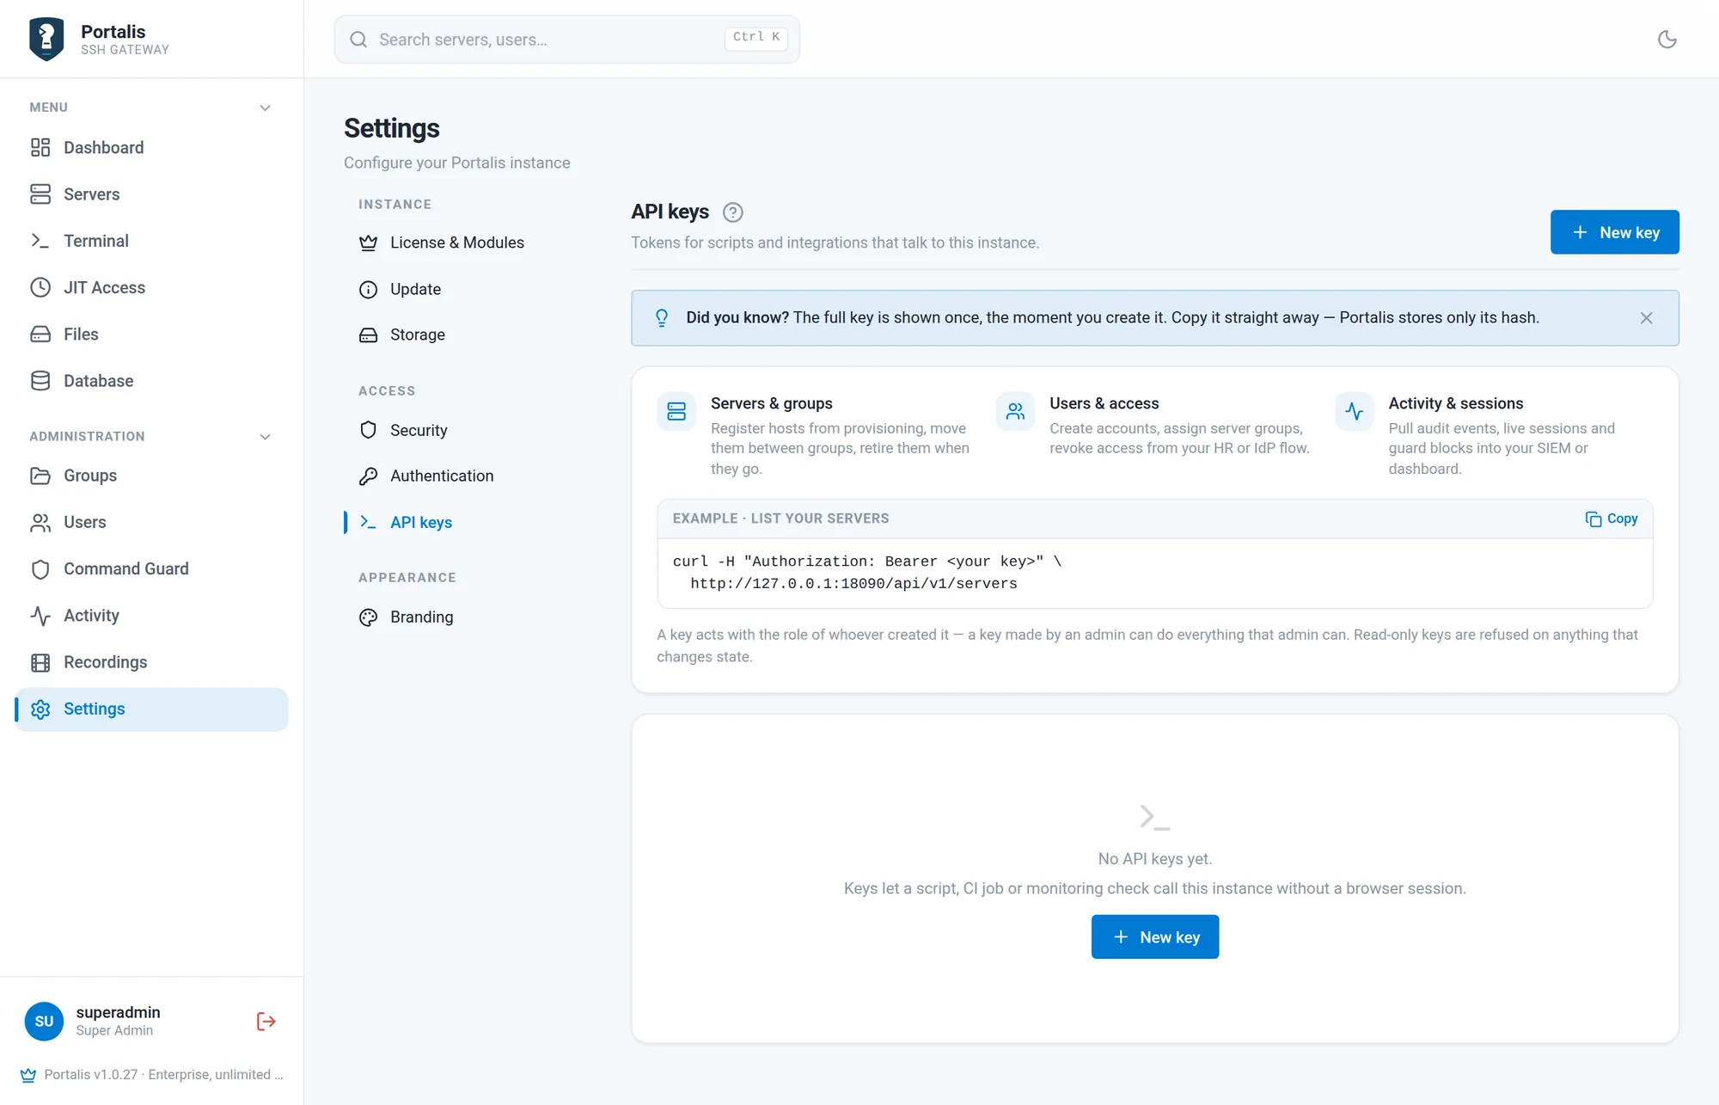Screen dimensions: 1719x1105
Task: Click the Users people icon in sidebar
Action: pyautogui.click(x=40, y=523)
